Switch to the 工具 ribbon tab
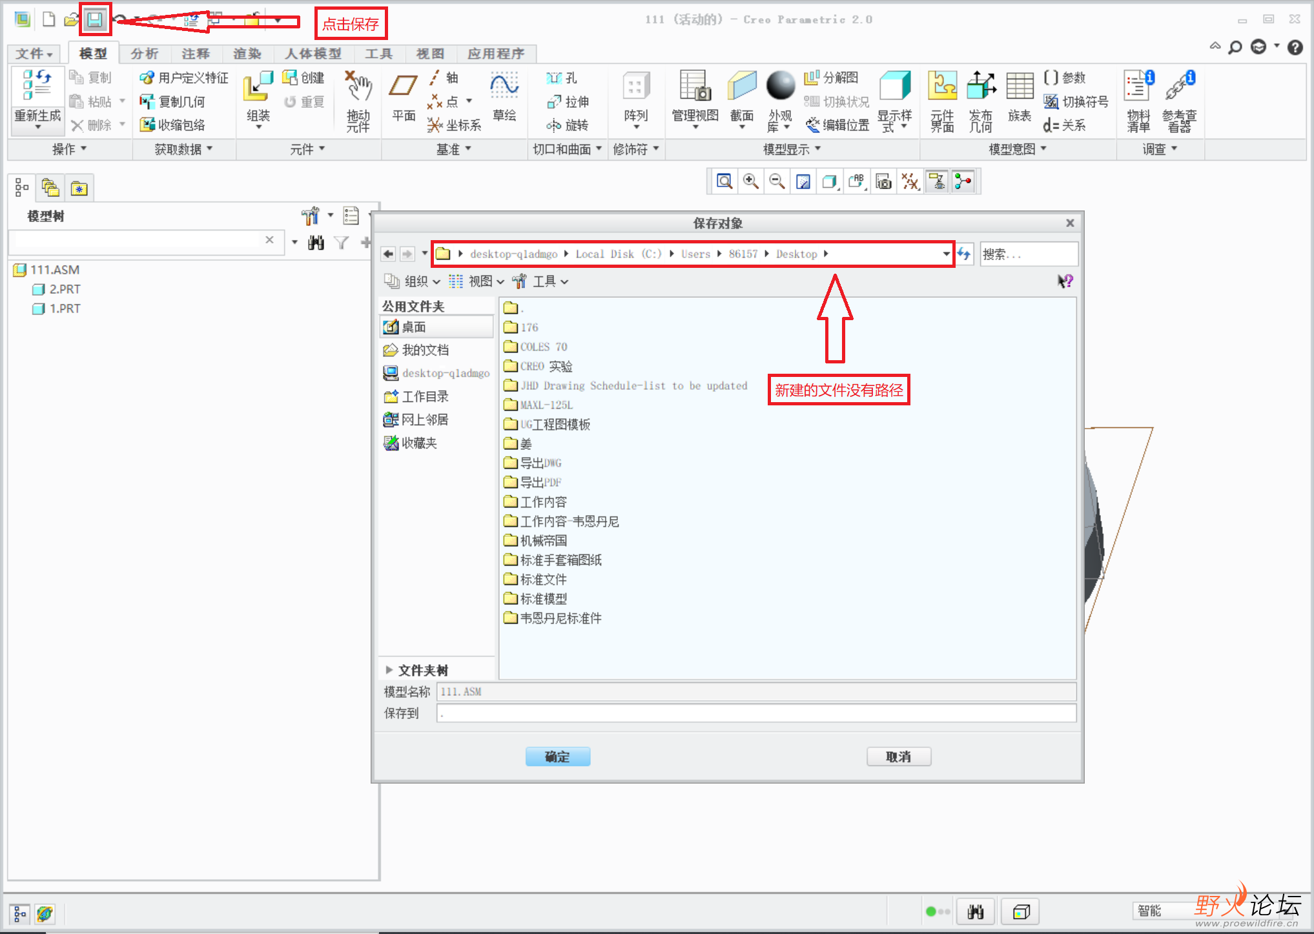1314x934 pixels. pos(379,54)
